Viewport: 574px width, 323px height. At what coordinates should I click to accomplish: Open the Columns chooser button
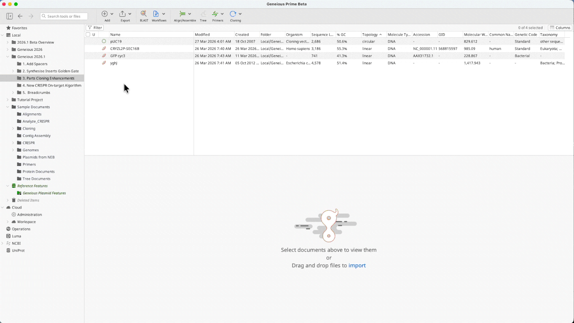pyautogui.click(x=560, y=28)
